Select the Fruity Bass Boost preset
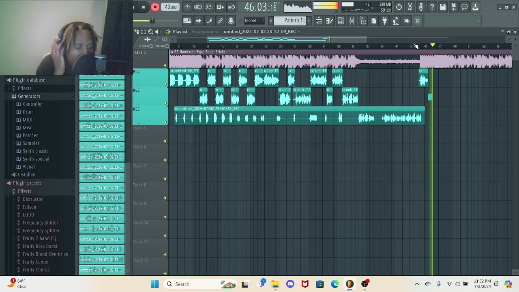The image size is (519, 292). [x=40, y=246]
